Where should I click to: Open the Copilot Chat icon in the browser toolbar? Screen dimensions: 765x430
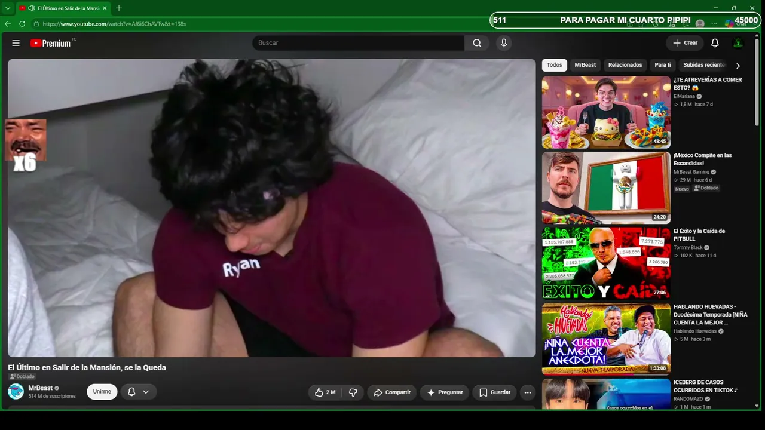point(730,24)
